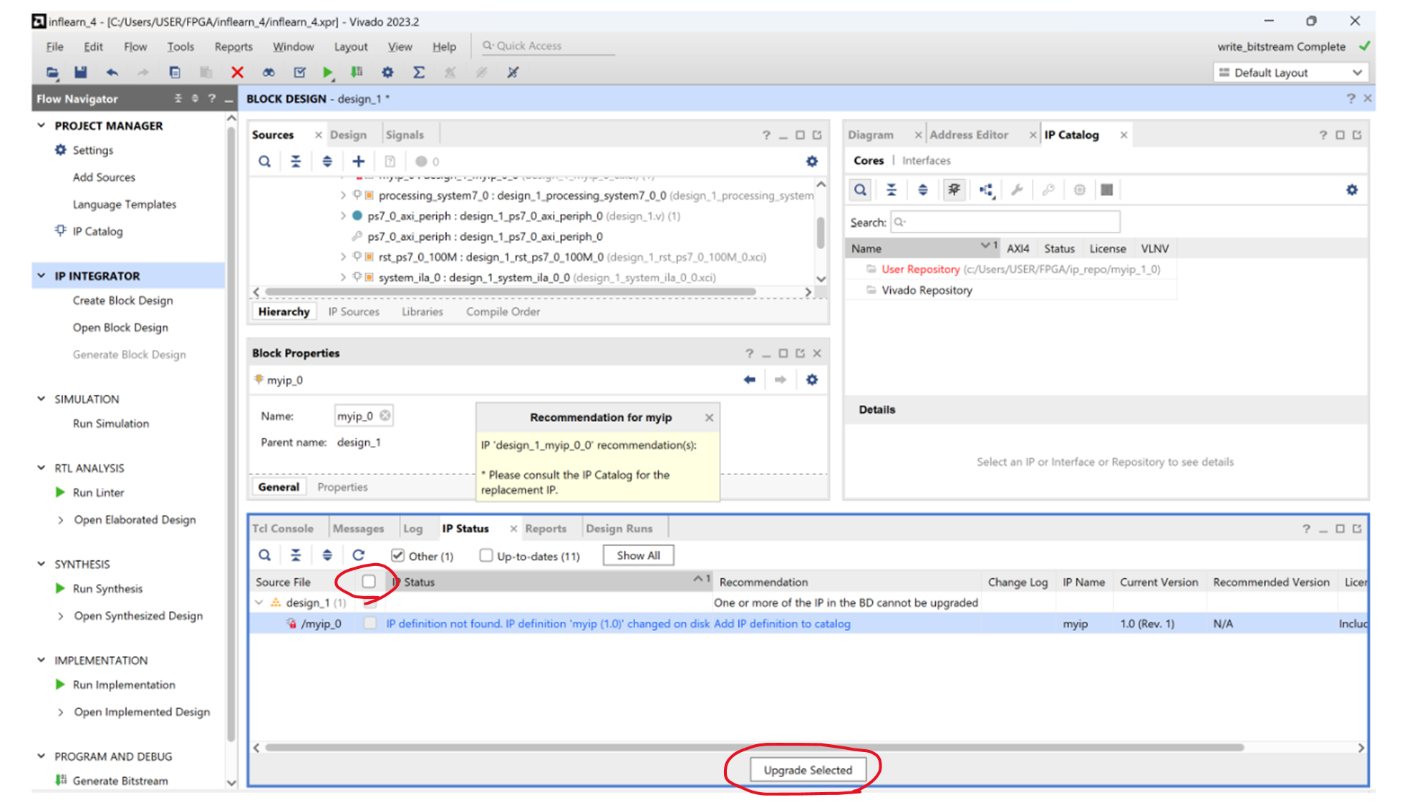Switch to Tcl Console tab
The width and height of the screenshot is (1415, 805).
pyautogui.click(x=283, y=529)
